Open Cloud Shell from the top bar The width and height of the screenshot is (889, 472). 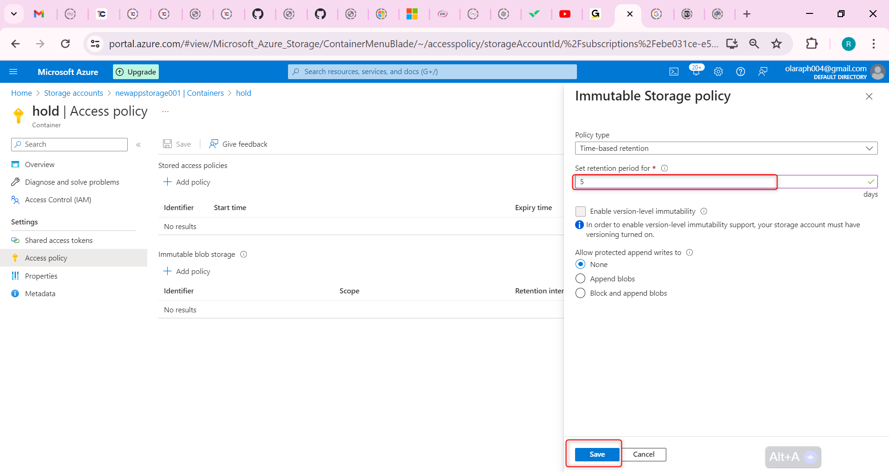click(x=674, y=72)
